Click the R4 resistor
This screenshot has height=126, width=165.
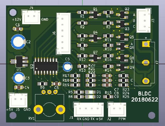[x=108, y=13]
